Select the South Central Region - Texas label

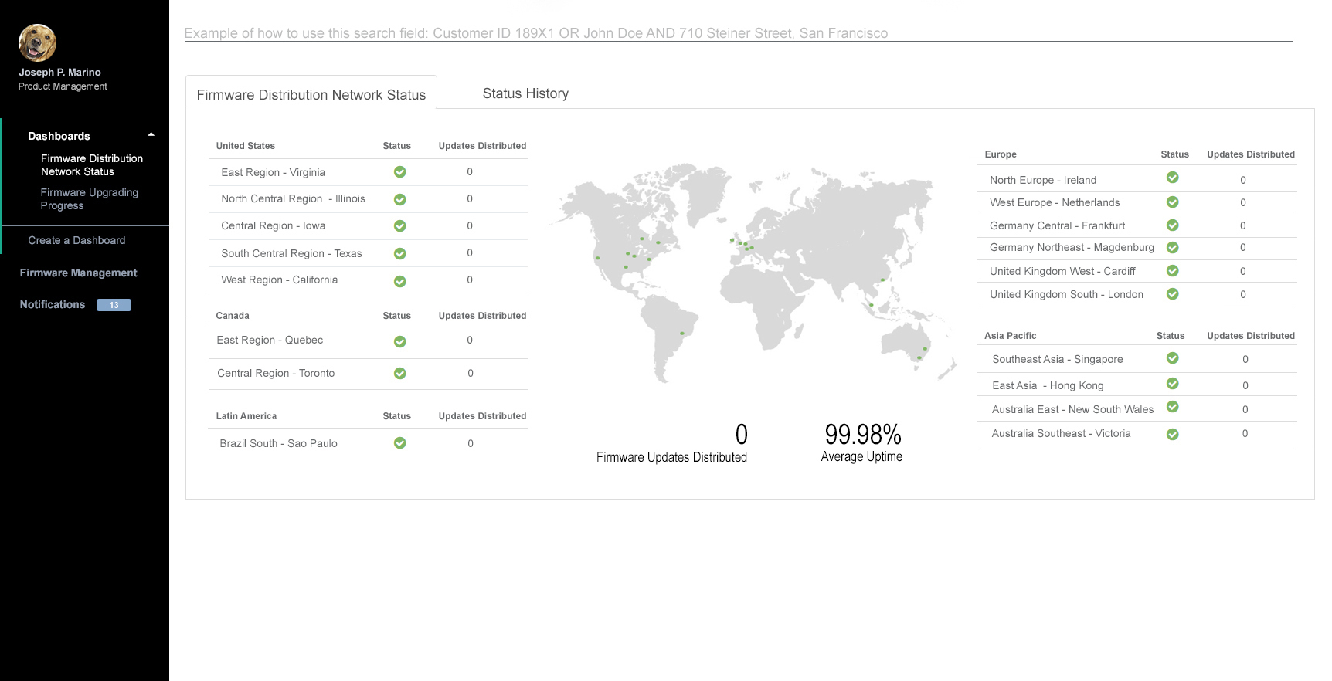click(x=291, y=253)
